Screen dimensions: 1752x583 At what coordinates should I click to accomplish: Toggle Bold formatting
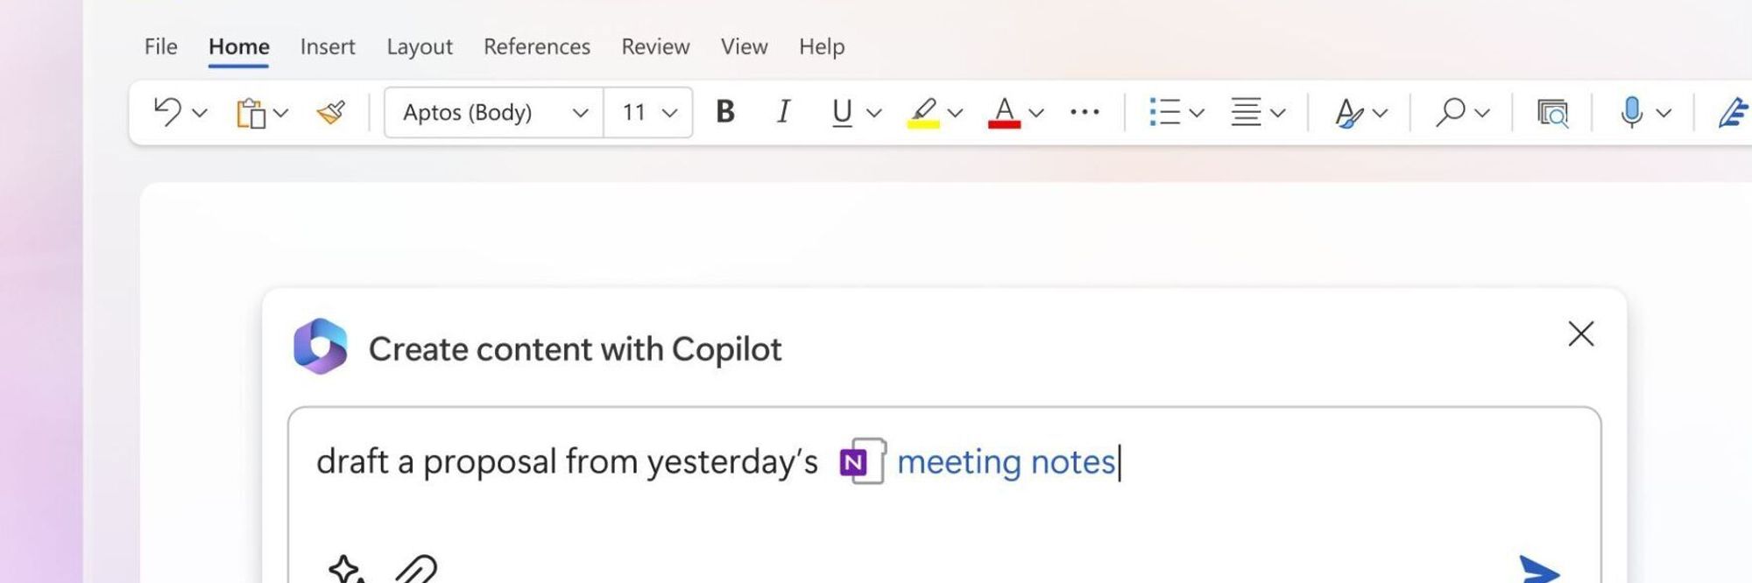(x=725, y=111)
